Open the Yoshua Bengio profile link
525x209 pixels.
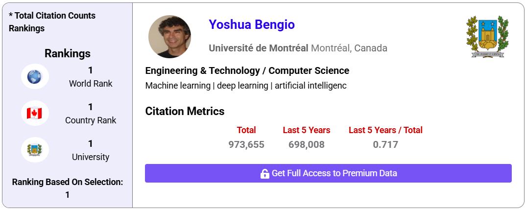point(251,24)
